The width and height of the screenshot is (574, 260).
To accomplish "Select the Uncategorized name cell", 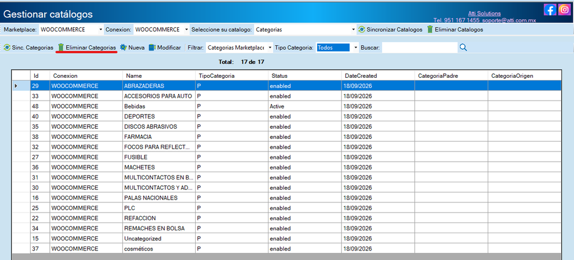I will coord(159,238).
